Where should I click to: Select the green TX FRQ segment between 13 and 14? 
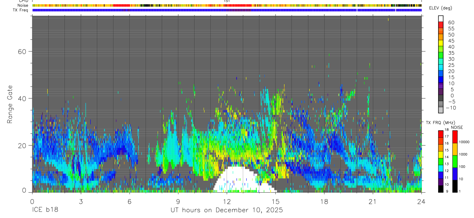(x=441, y=161)
